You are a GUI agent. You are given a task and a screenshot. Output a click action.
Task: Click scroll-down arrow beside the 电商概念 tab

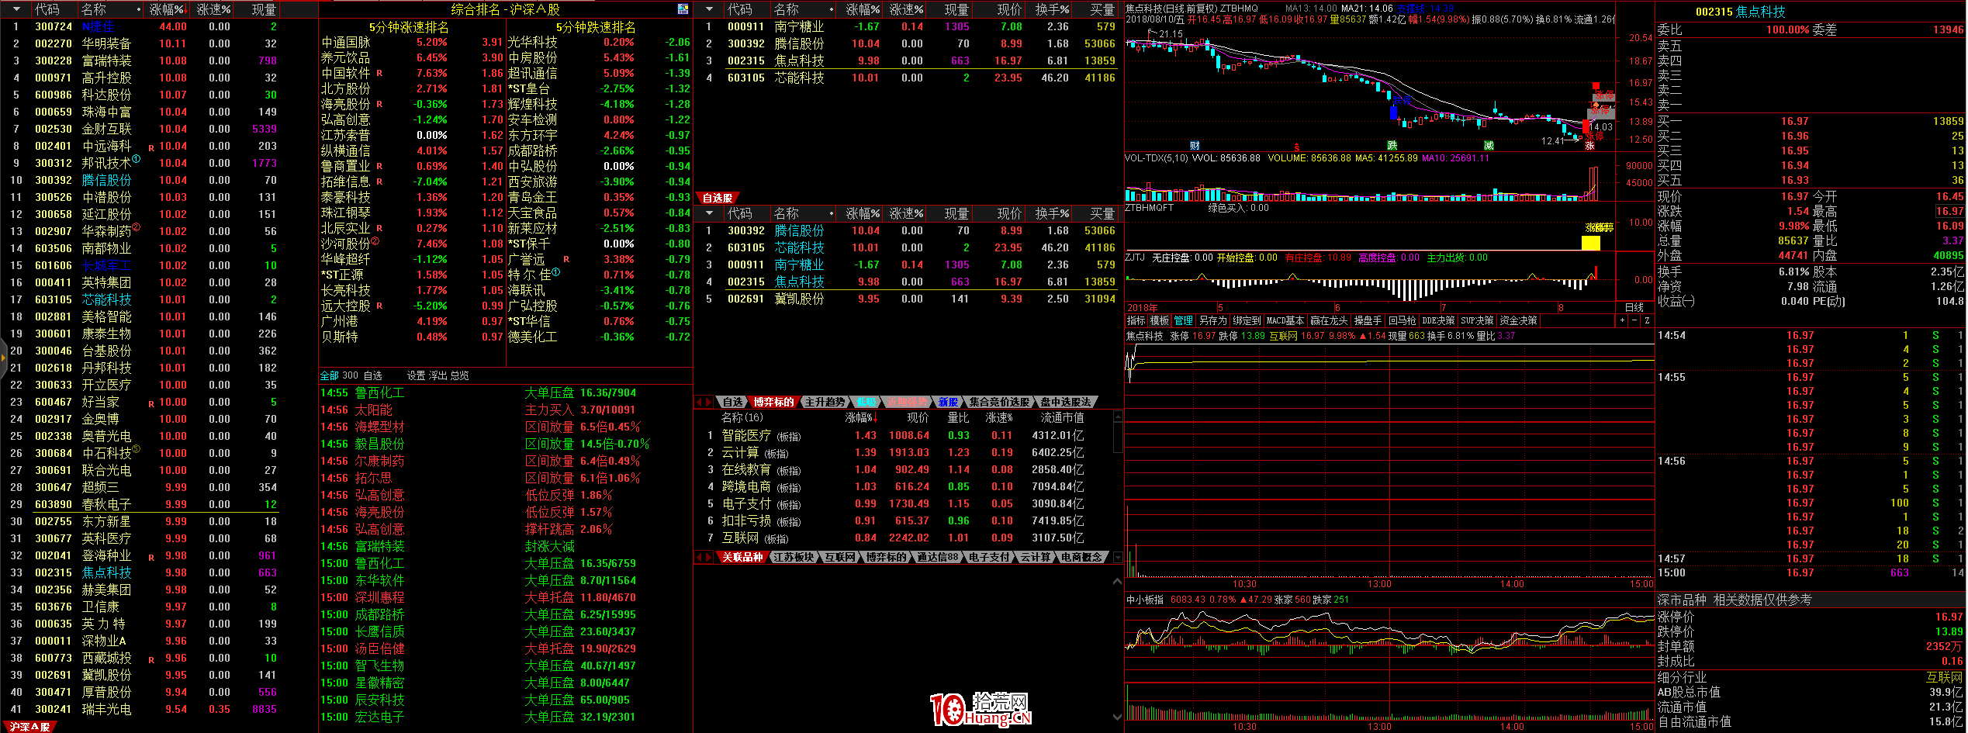point(1118,557)
